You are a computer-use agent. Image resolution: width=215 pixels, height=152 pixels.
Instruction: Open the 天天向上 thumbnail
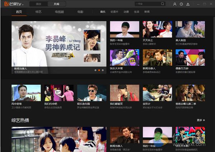point(158,29)
